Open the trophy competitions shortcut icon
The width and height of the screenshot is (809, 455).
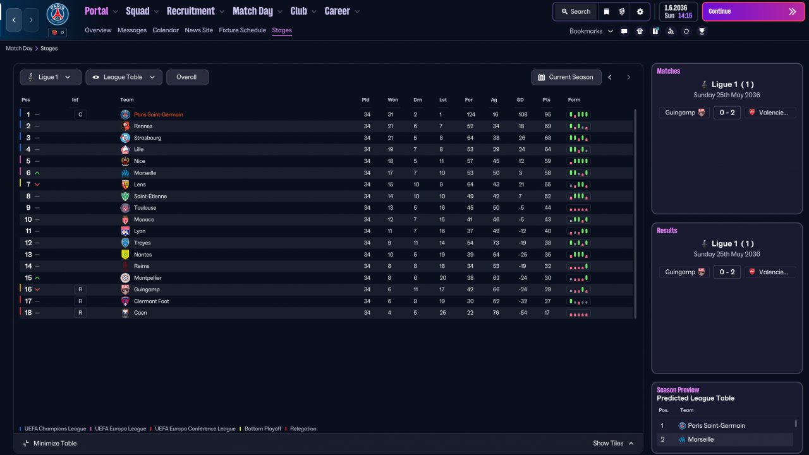point(702,31)
